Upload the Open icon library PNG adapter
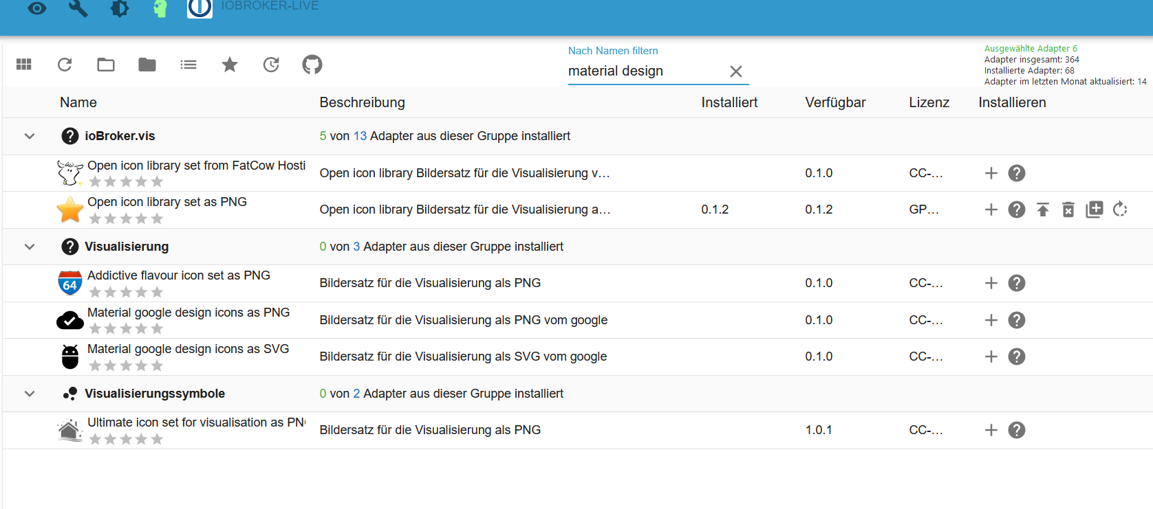This screenshot has width=1153, height=509. point(1043,210)
